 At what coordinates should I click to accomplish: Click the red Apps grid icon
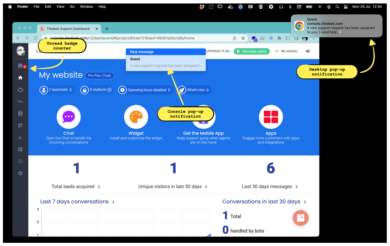271,117
